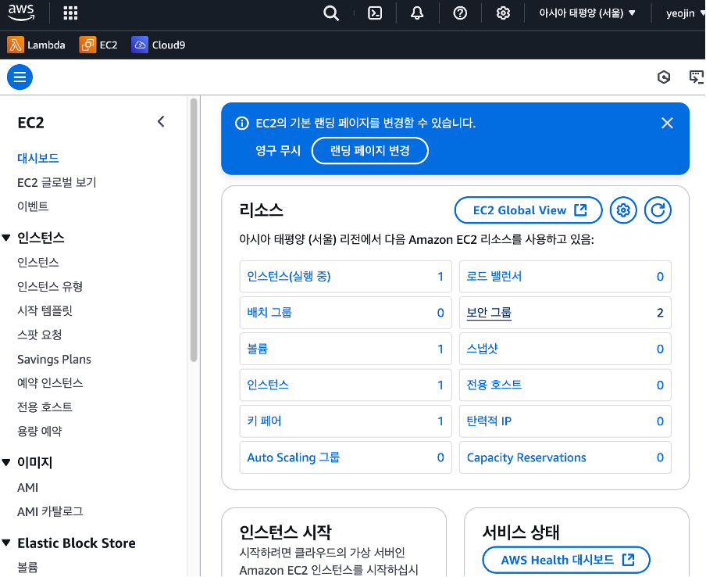
Task: Open EC2 글로벌 보기 in sidebar
Action: point(57,183)
